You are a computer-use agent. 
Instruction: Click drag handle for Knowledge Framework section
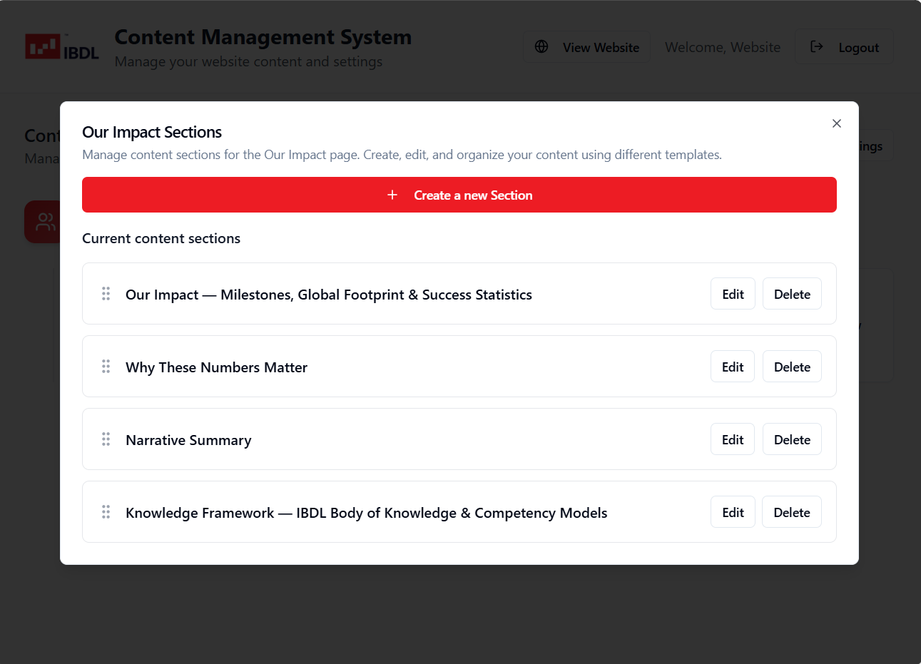click(x=106, y=512)
